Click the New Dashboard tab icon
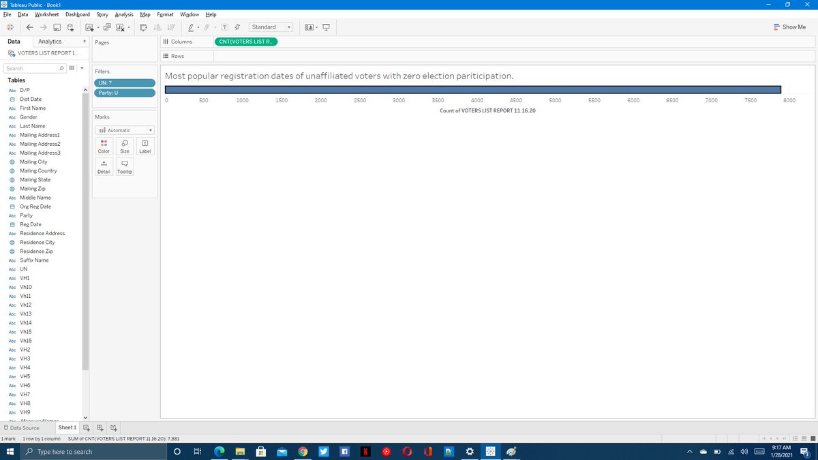The width and height of the screenshot is (818, 460). coord(100,428)
